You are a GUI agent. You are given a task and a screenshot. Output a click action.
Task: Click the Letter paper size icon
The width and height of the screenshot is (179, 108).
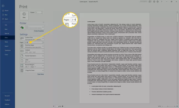click(x=22, y=61)
